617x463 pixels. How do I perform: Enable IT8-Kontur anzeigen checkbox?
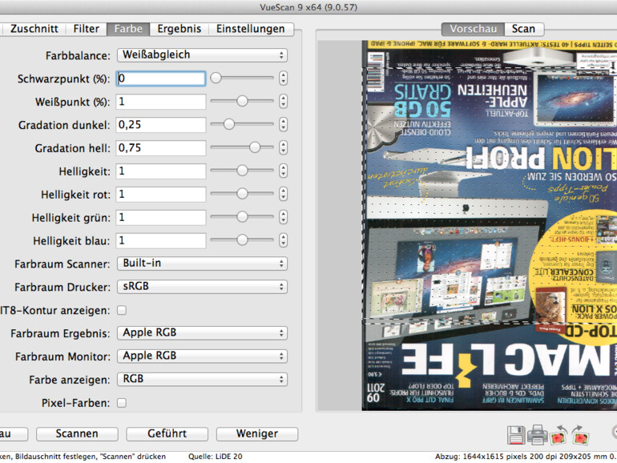point(122,310)
